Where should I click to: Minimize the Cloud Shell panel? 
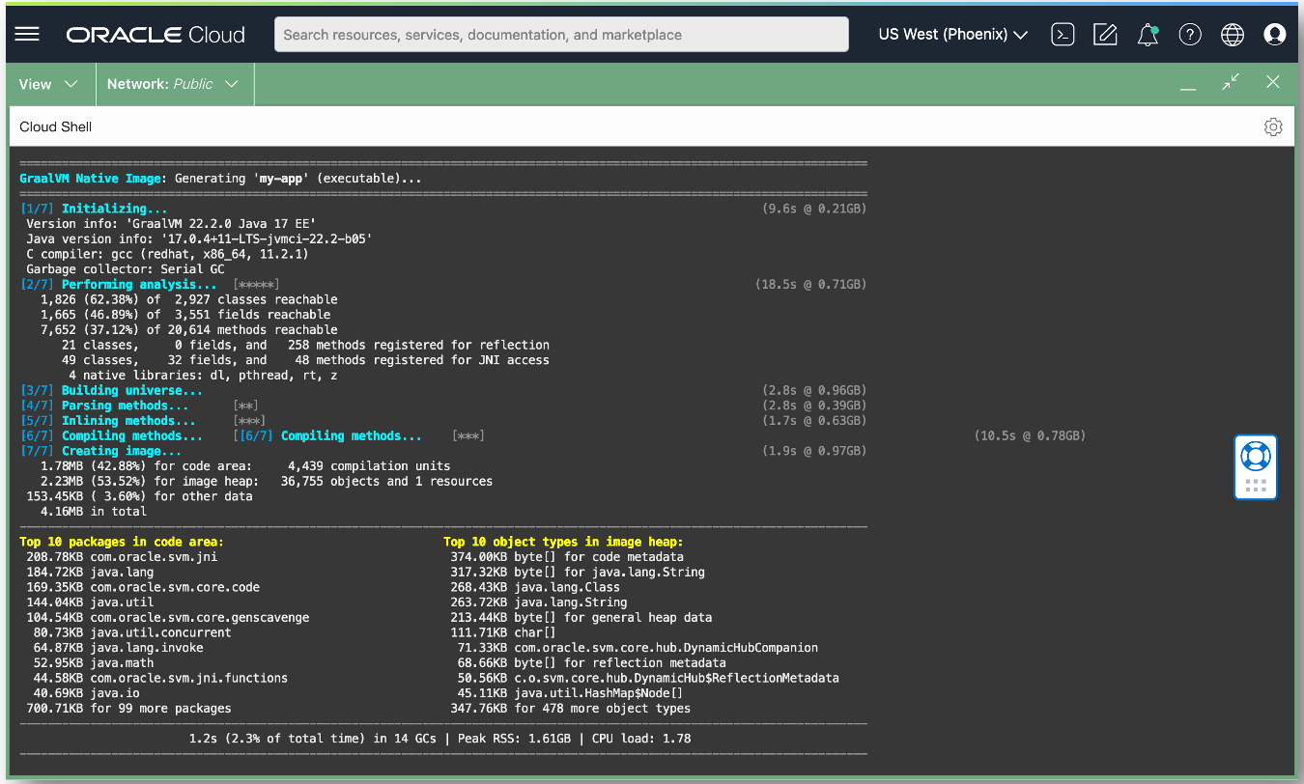tap(1187, 87)
